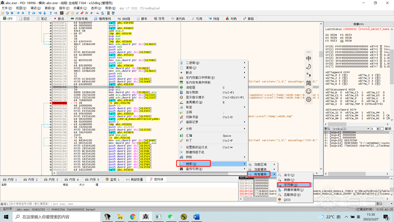Click the disassembly horizontal scrollbar

[x=186, y=173]
